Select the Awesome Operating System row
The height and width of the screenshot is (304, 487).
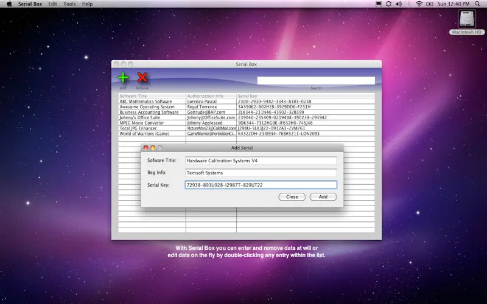[x=247, y=107]
